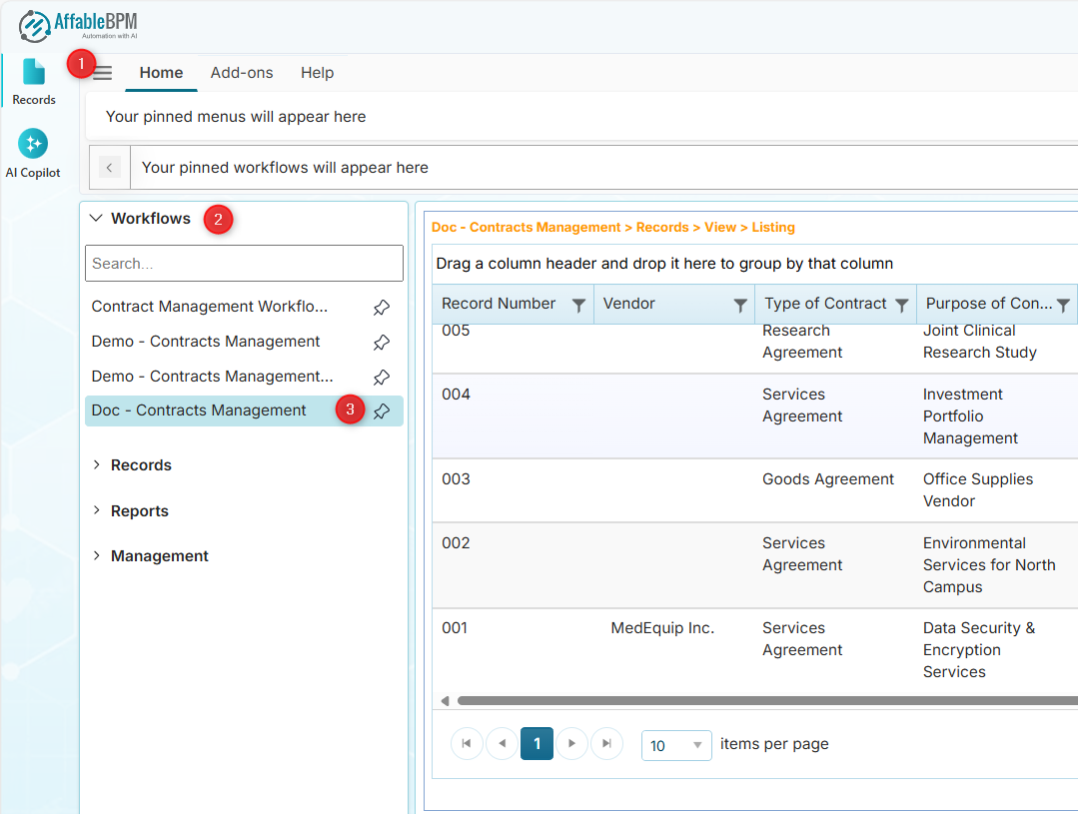
Task: Open the Purpose of Contract column filter
Action: pos(1063,304)
